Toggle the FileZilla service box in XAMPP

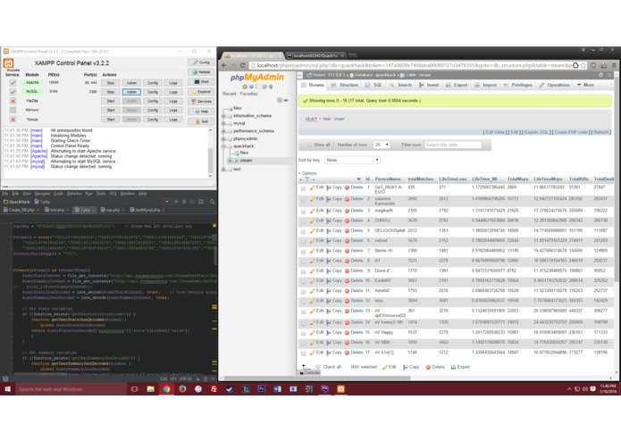[13, 101]
